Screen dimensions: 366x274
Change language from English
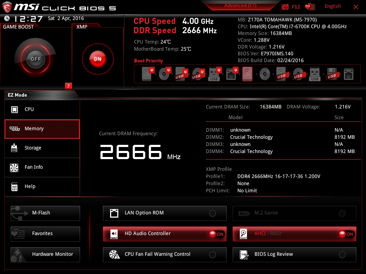(x=333, y=6)
